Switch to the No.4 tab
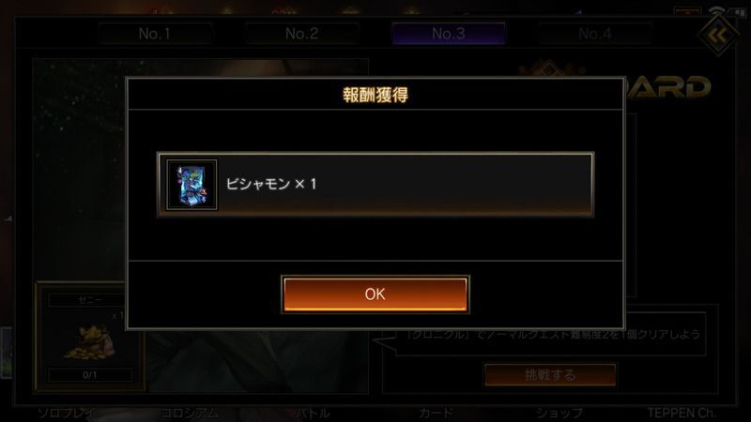The width and height of the screenshot is (751, 422). [x=595, y=34]
